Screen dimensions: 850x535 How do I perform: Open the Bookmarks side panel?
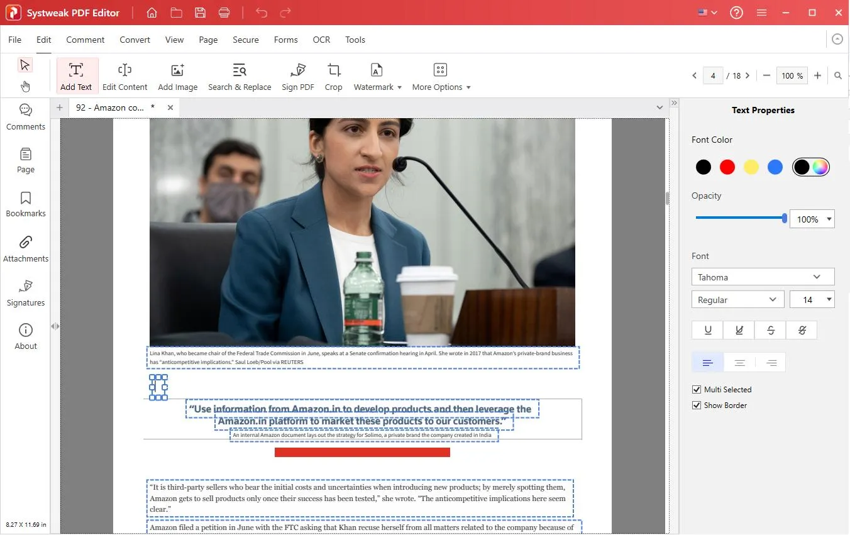(x=26, y=204)
